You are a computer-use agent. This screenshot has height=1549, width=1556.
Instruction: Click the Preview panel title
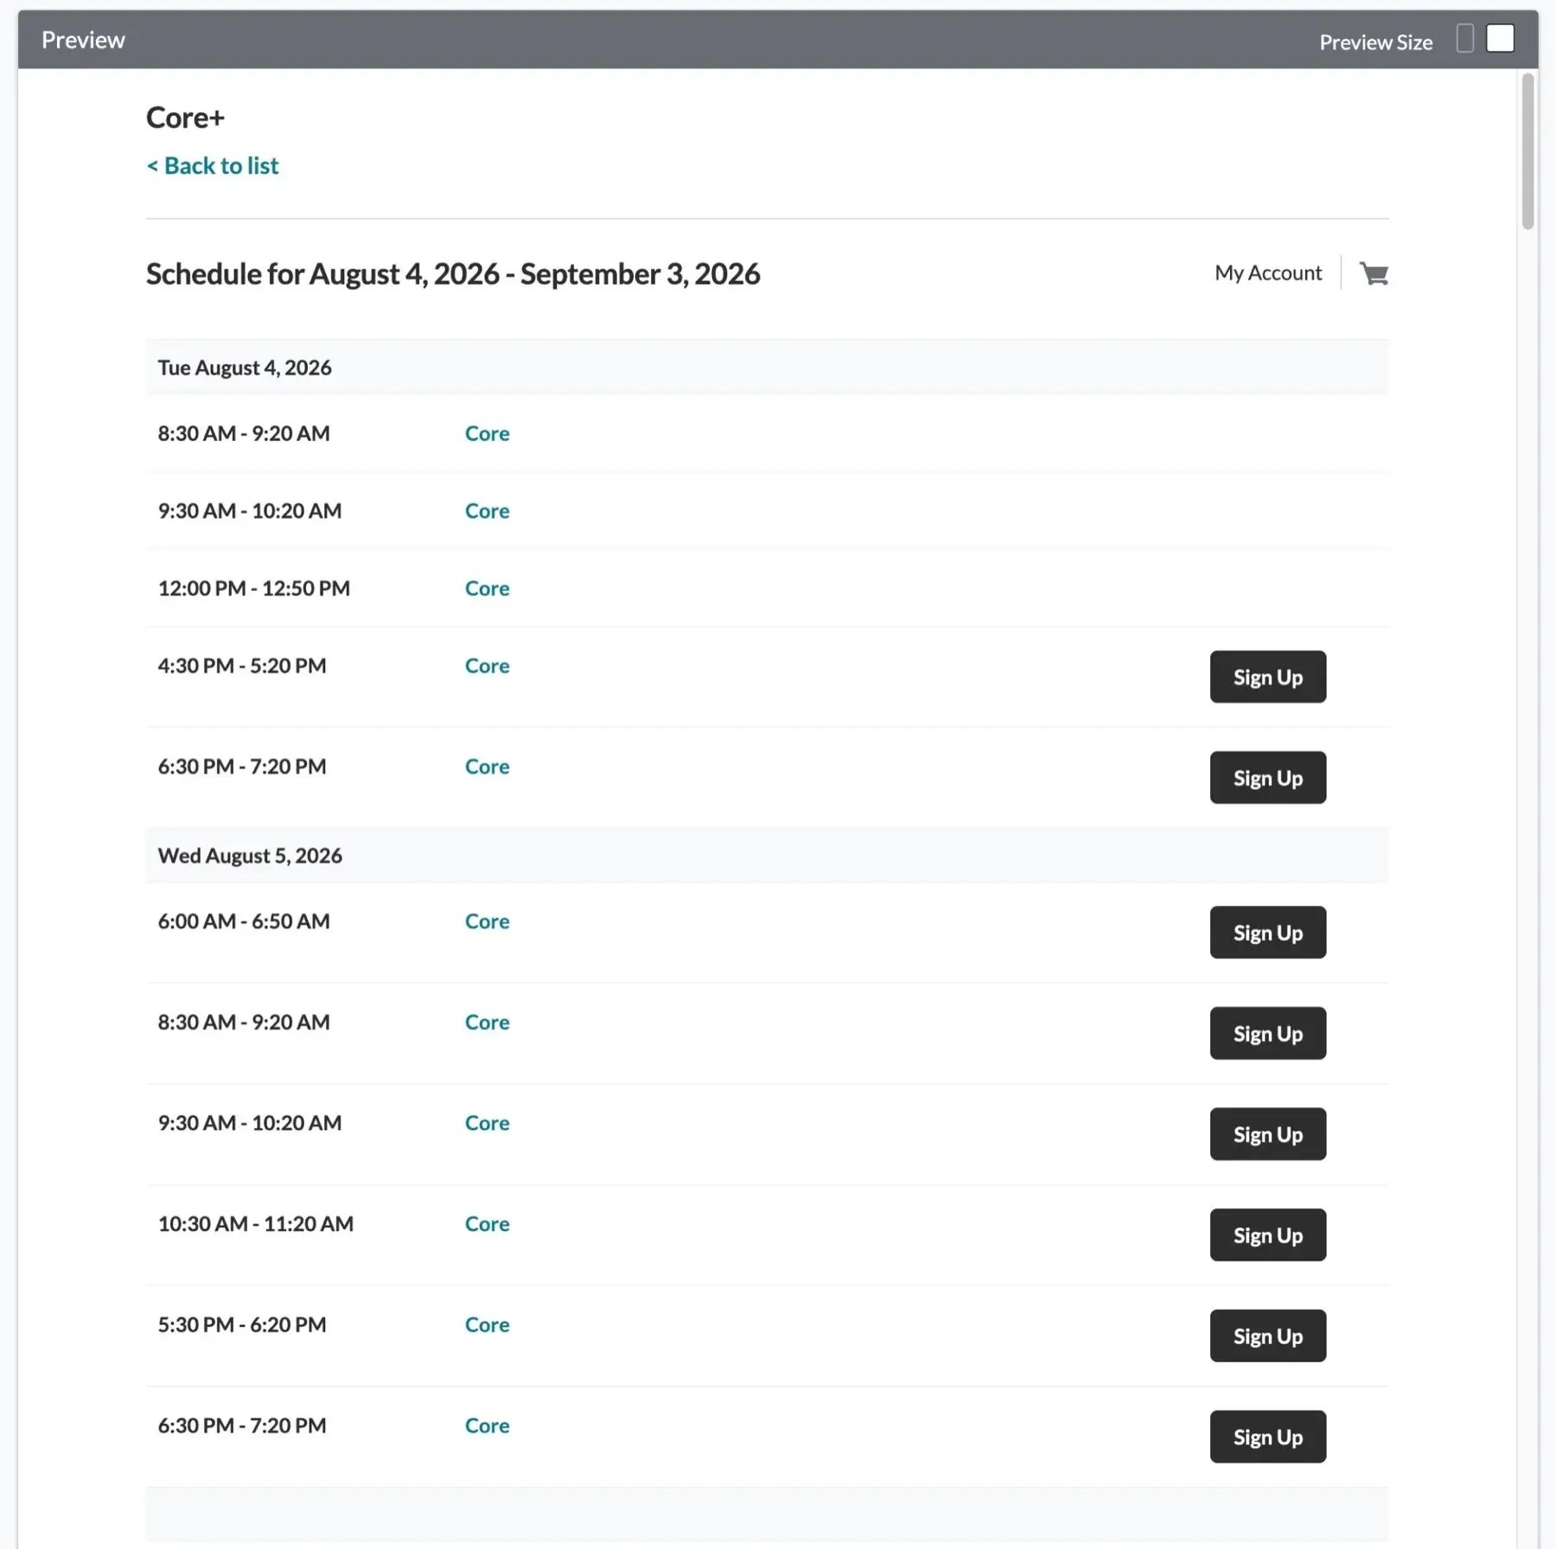pos(83,40)
